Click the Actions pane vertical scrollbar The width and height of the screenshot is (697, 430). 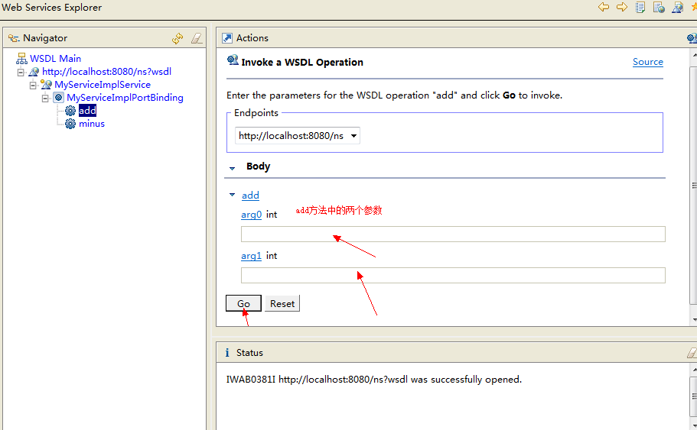(693, 186)
